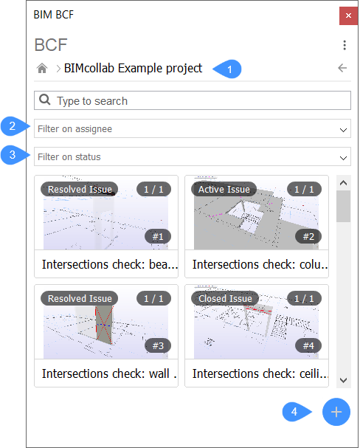Open Closed Issue #4 ceiling thumbnail

pyautogui.click(x=257, y=322)
